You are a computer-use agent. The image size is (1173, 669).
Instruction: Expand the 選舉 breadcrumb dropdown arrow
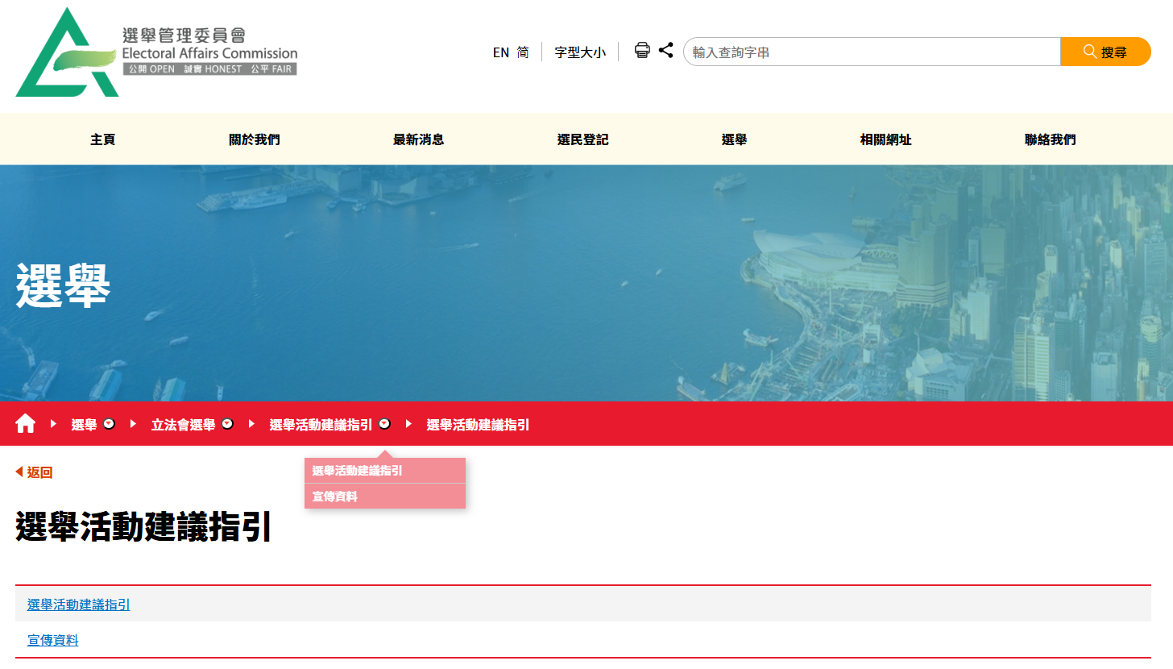tap(110, 424)
